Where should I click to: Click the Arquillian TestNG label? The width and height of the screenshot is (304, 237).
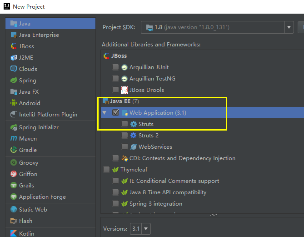[x=152, y=79]
